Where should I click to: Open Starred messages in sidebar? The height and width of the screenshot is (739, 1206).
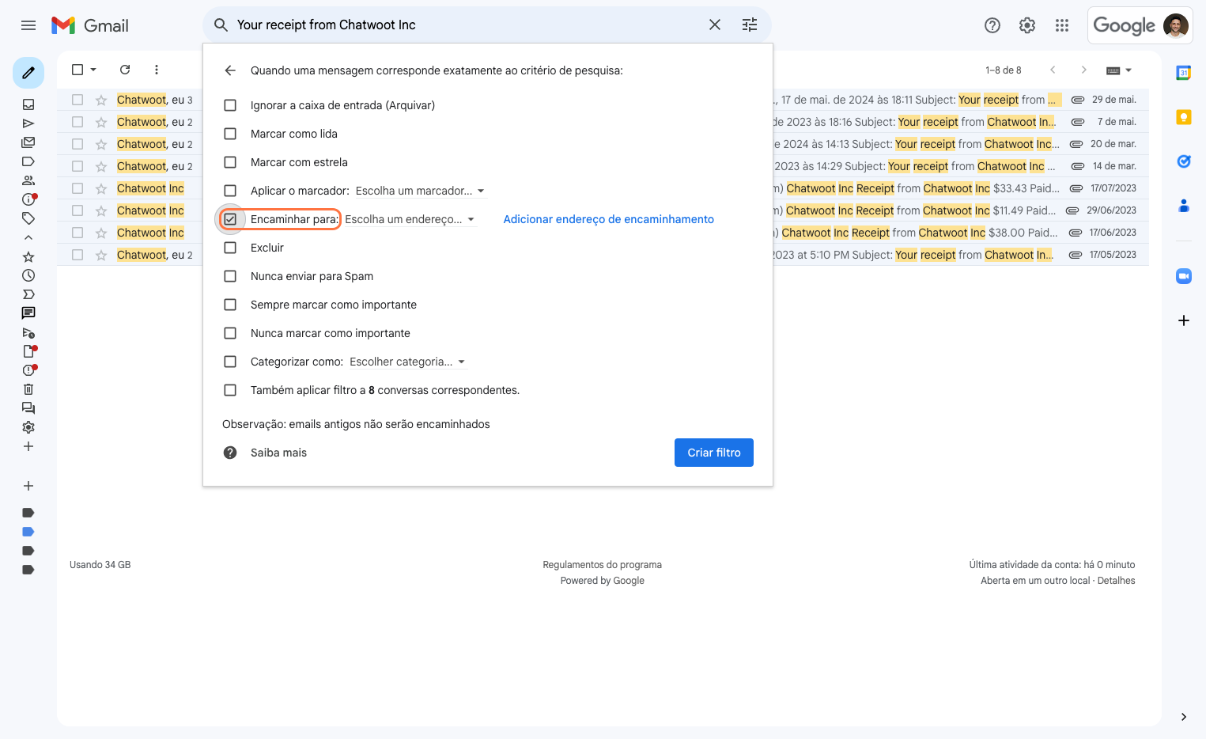(x=28, y=256)
